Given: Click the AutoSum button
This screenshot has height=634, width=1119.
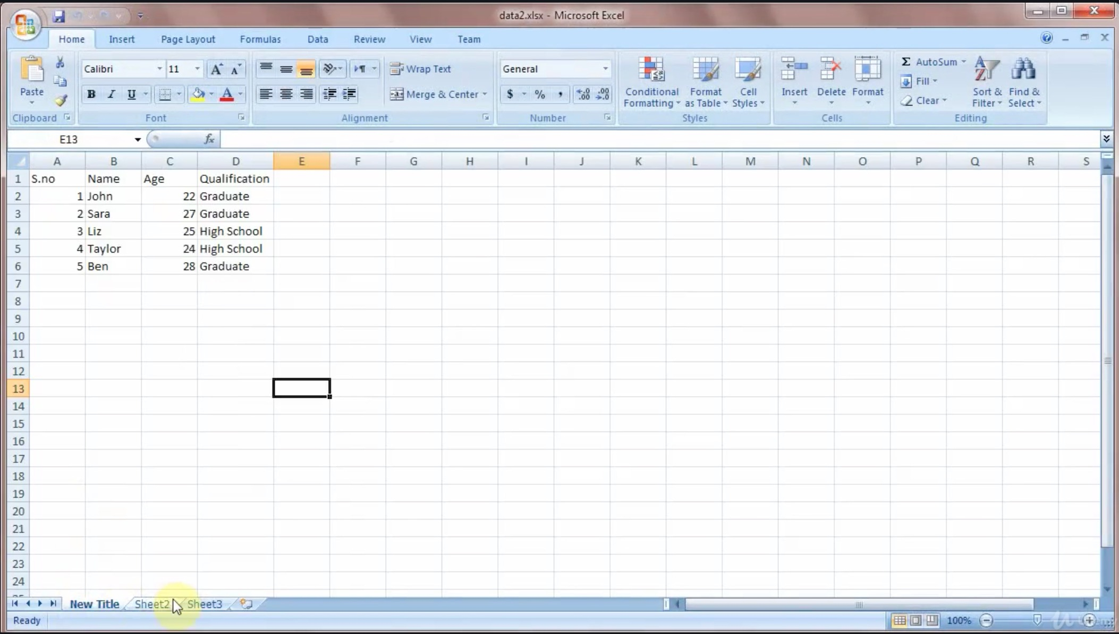Looking at the screenshot, I should (x=930, y=62).
